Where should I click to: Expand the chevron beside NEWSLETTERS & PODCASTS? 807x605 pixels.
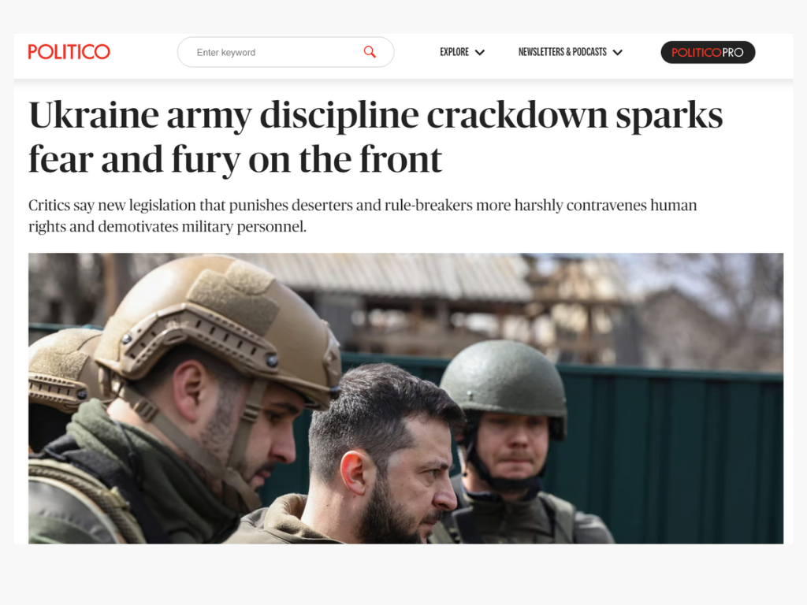(x=618, y=53)
